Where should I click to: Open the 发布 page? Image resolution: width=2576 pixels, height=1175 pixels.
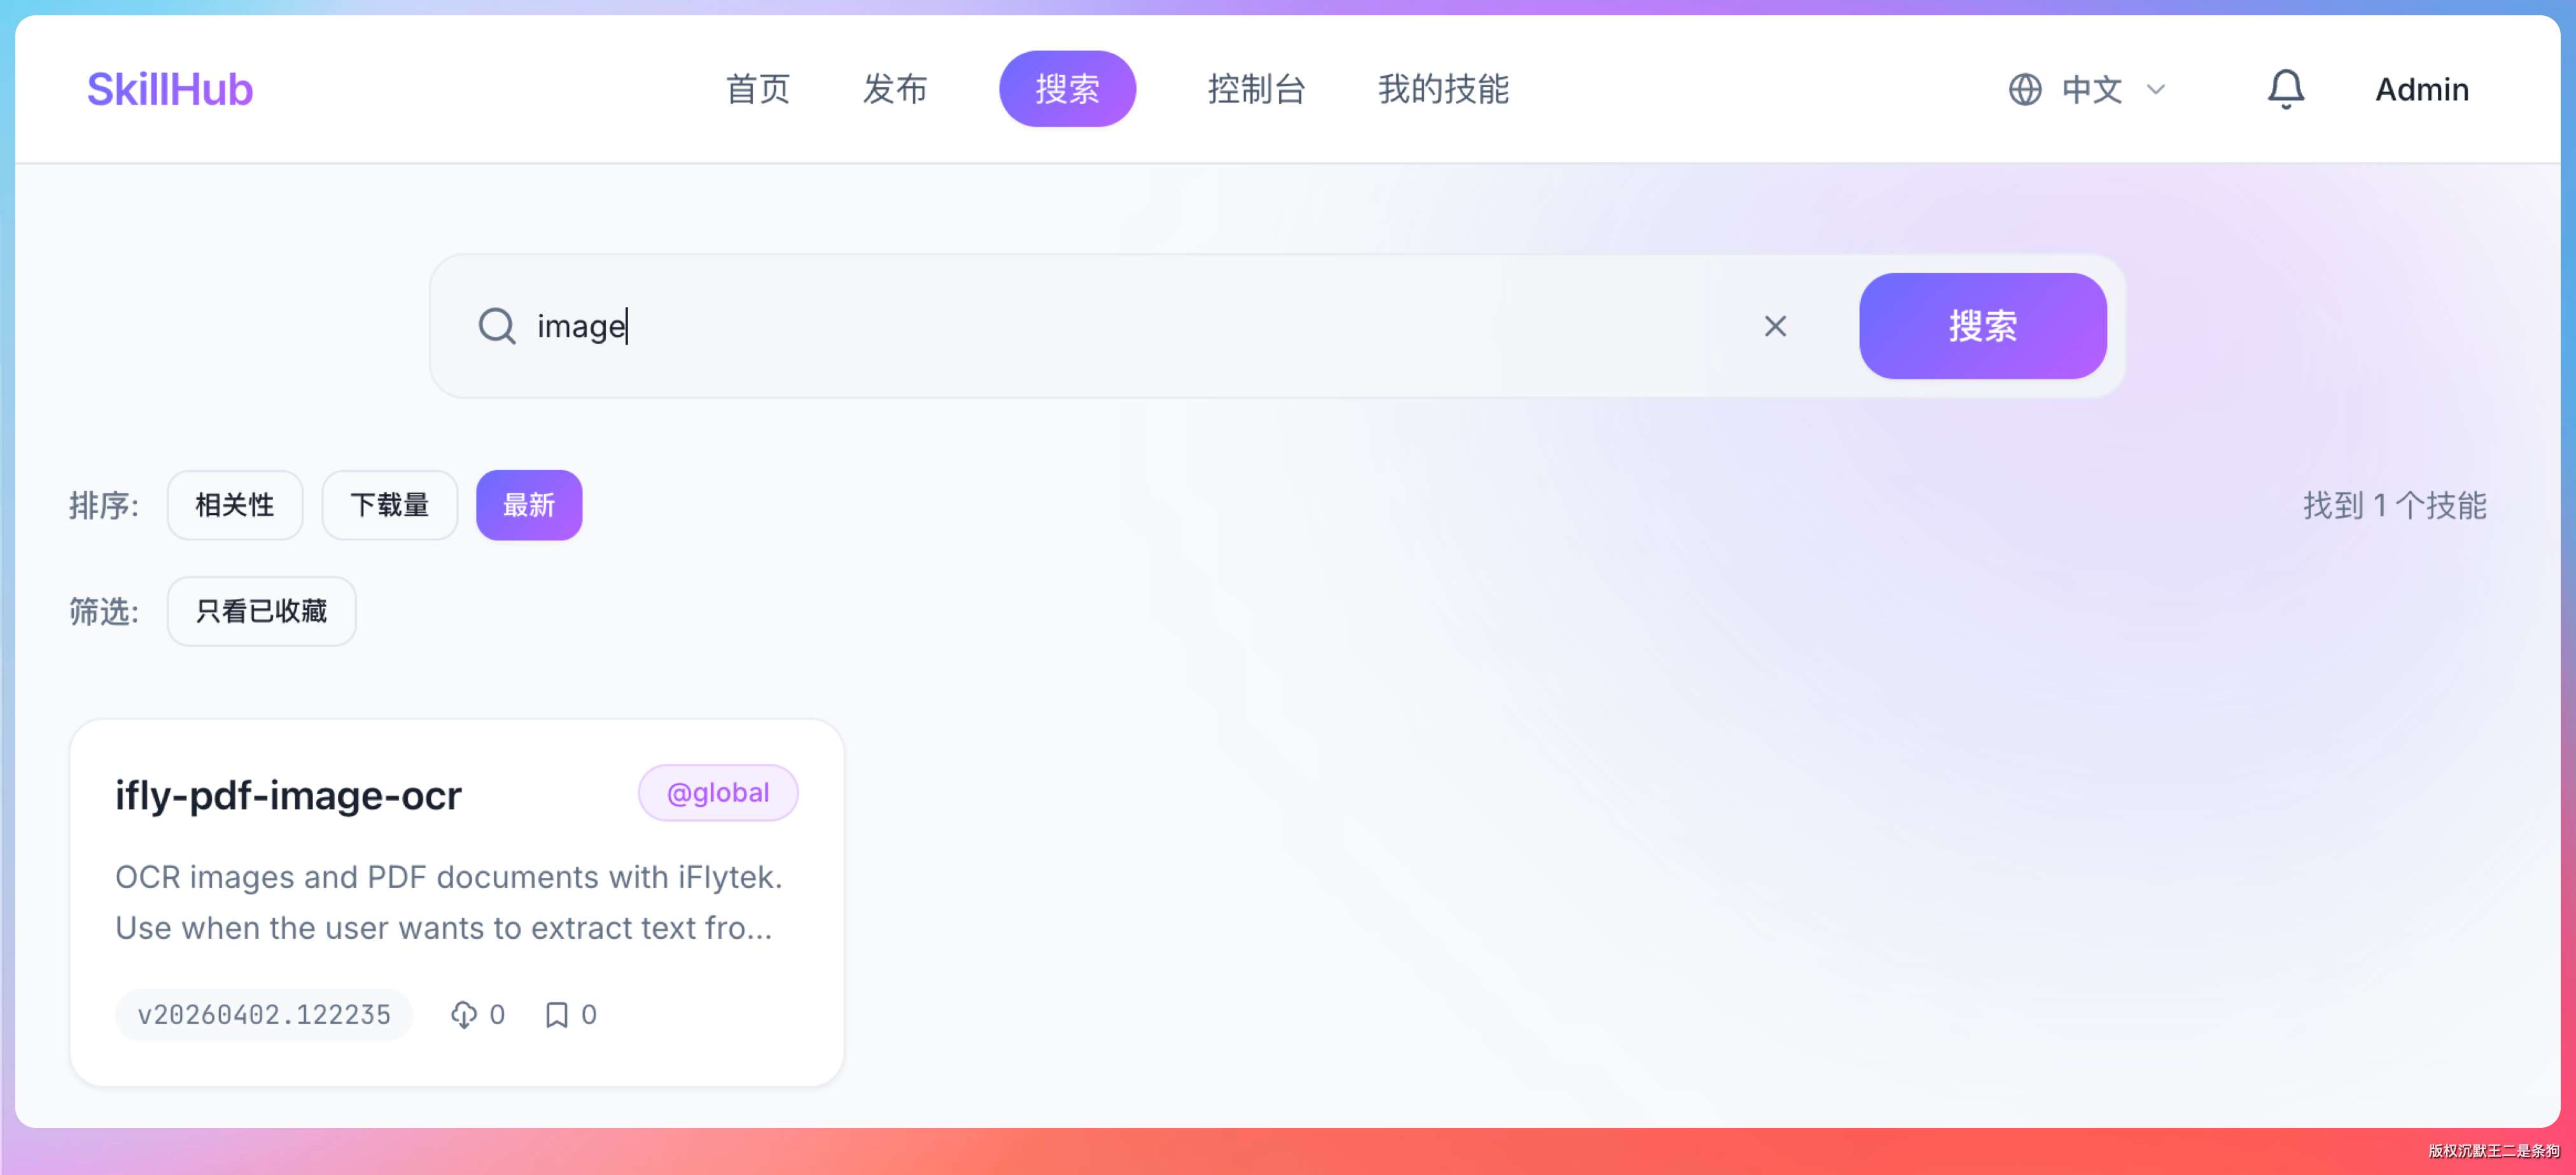pyautogui.click(x=894, y=89)
